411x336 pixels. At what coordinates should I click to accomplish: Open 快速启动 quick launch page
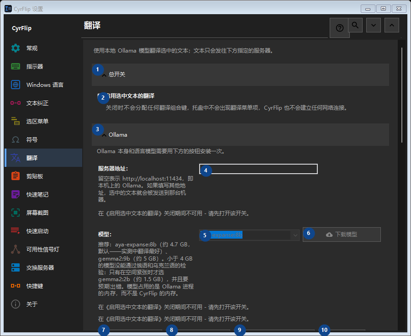[43, 231]
